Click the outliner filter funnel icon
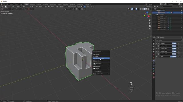This screenshot has width=183, height=102. click(178, 7)
